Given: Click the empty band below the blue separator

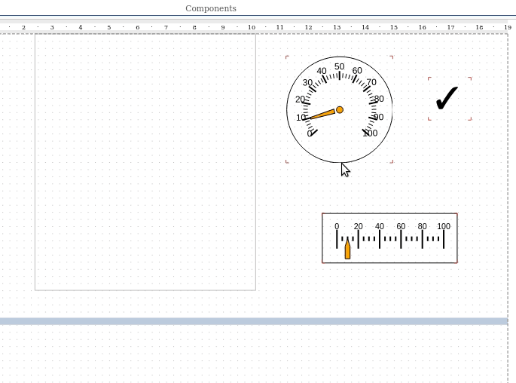Looking at the screenshot, I should 253,354.
